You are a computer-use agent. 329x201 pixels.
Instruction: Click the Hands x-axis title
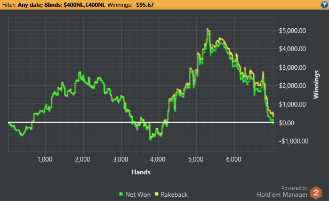click(141, 172)
